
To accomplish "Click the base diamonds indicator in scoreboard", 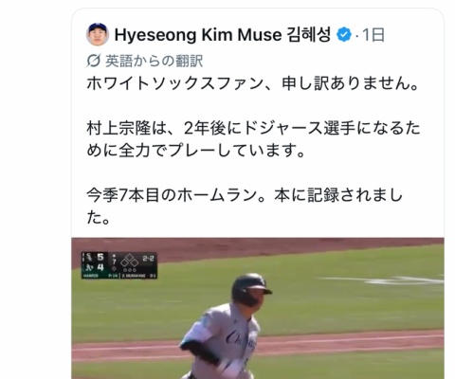I will [x=129, y=261].
